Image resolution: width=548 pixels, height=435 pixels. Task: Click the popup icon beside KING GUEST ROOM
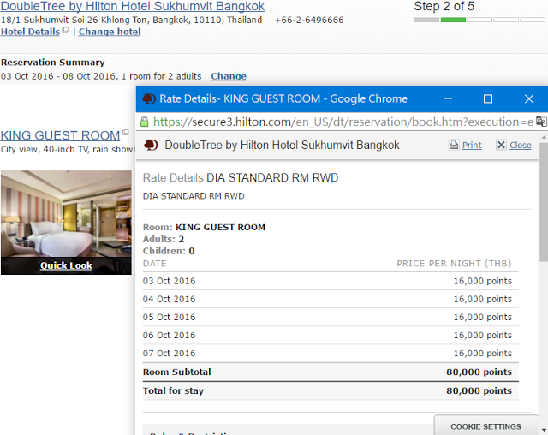click(126, 133)
